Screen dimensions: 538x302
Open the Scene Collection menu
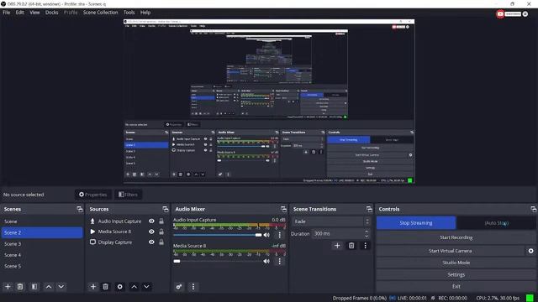(x=101, y=13)
